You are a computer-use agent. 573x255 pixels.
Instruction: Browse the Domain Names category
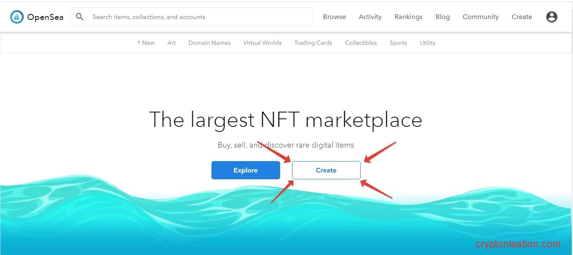tap(209, 43)
